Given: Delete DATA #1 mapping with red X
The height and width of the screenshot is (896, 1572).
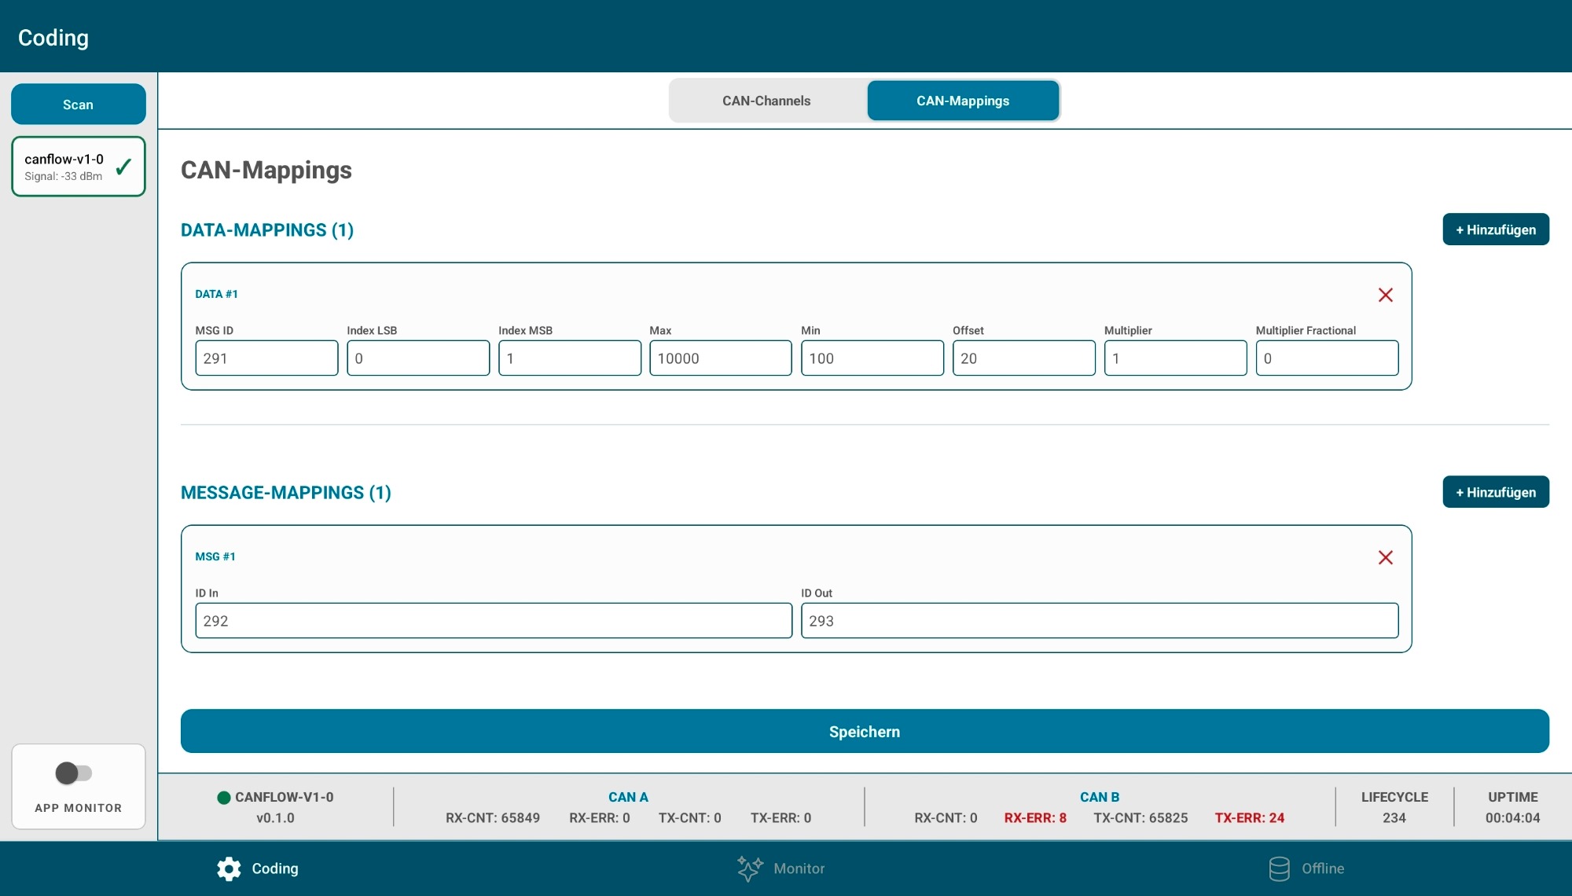Looking at the screenshot, I should (1385, 295).
